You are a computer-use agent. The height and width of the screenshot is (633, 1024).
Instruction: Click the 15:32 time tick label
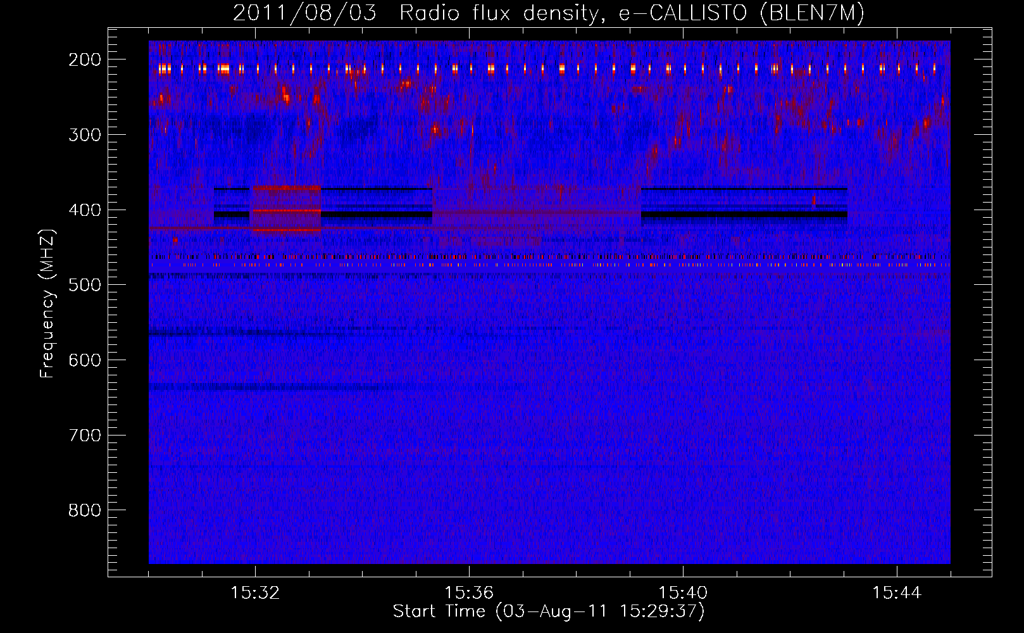[x=255, y=592]
